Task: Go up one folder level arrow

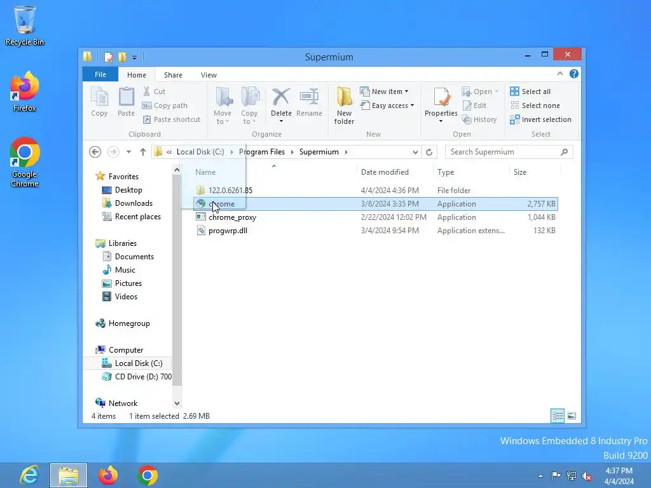Action: pyautogui.click(x=143, y=152)
